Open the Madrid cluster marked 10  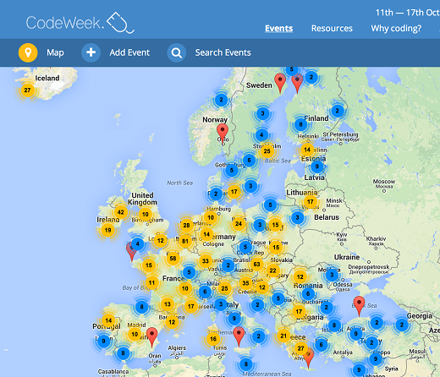coord(135,334)
